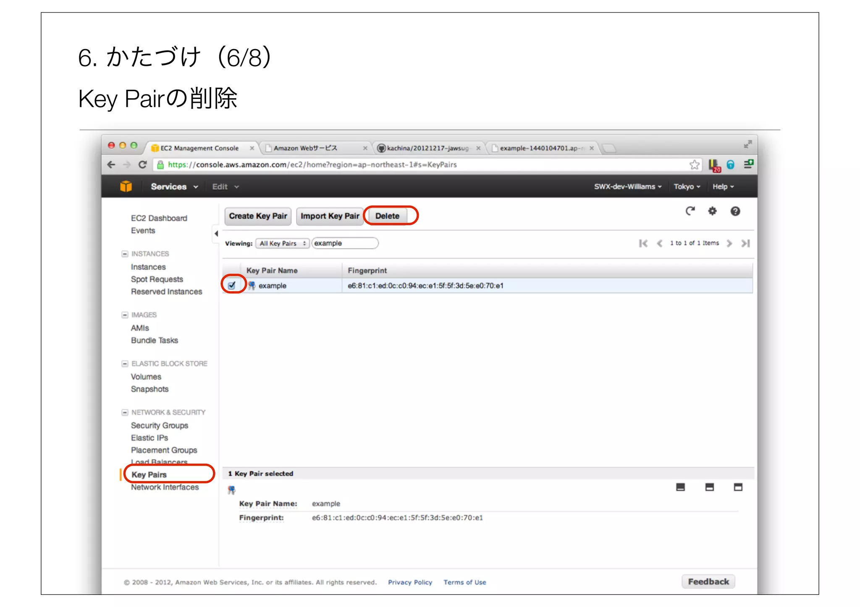This screenshot has height=607, width=860.
Task: Click the Feedback button
Action: [708, 581]
